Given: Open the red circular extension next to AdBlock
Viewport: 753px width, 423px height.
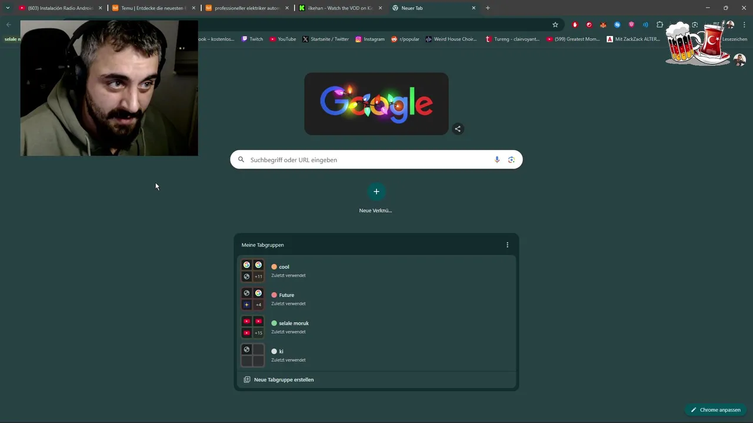Looking at the screenshot, I should click(x=589, y=25).
